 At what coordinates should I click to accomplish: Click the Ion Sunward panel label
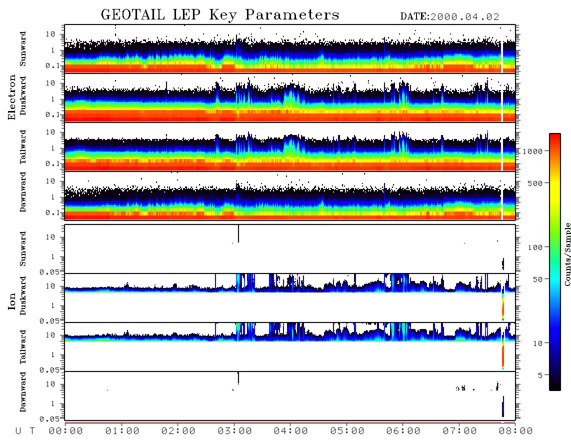[23, 249]
